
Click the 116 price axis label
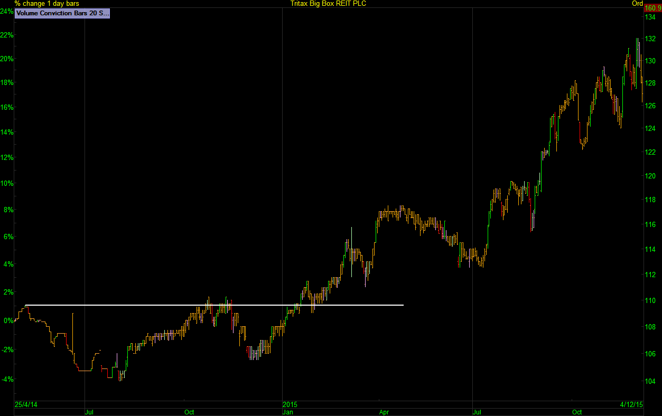point(650,224)
